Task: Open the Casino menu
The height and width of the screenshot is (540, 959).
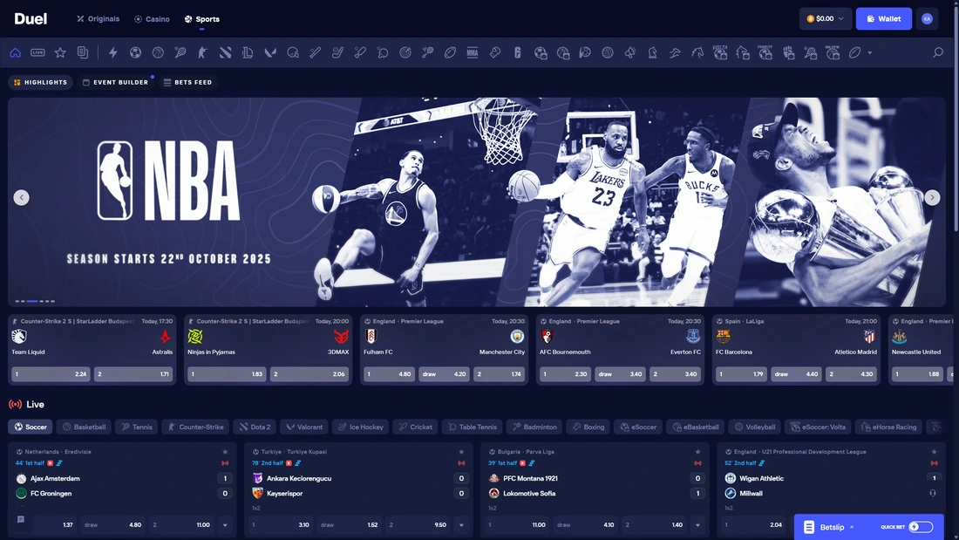Action: pyautogui.click(x=152, y=19)
